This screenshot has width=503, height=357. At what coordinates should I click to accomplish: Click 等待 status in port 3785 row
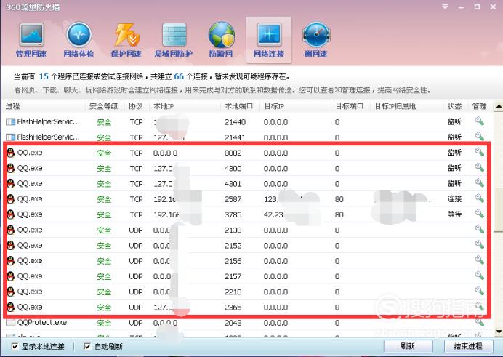pos(454,214)
